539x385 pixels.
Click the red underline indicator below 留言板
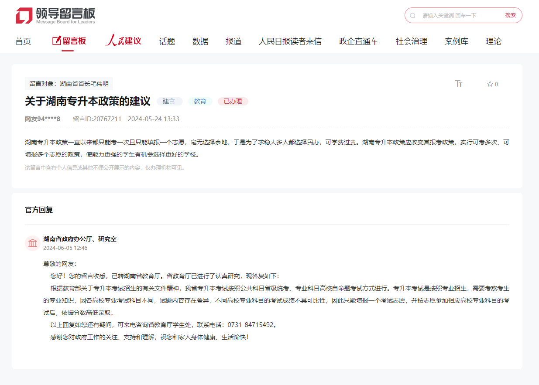coord(68,50)
